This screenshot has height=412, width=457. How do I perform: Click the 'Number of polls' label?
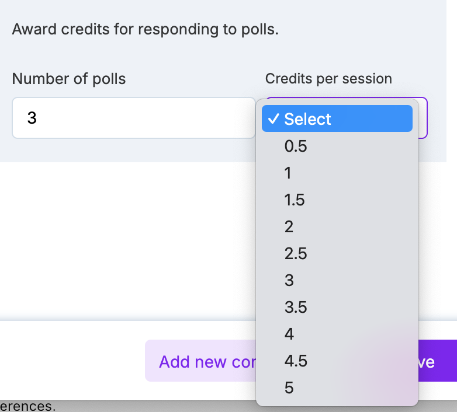coord(69,79)
